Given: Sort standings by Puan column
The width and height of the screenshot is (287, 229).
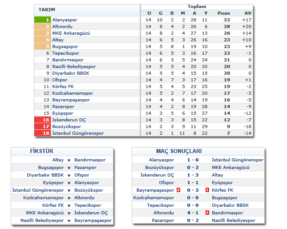Looking at the screenshot, I should coord(223,13).
